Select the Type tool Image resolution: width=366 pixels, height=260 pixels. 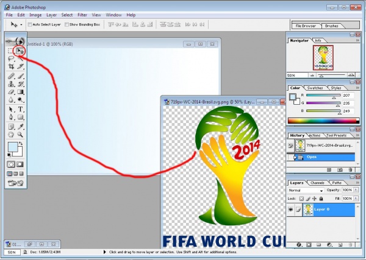pyautogui.click(x=21, y=109)
